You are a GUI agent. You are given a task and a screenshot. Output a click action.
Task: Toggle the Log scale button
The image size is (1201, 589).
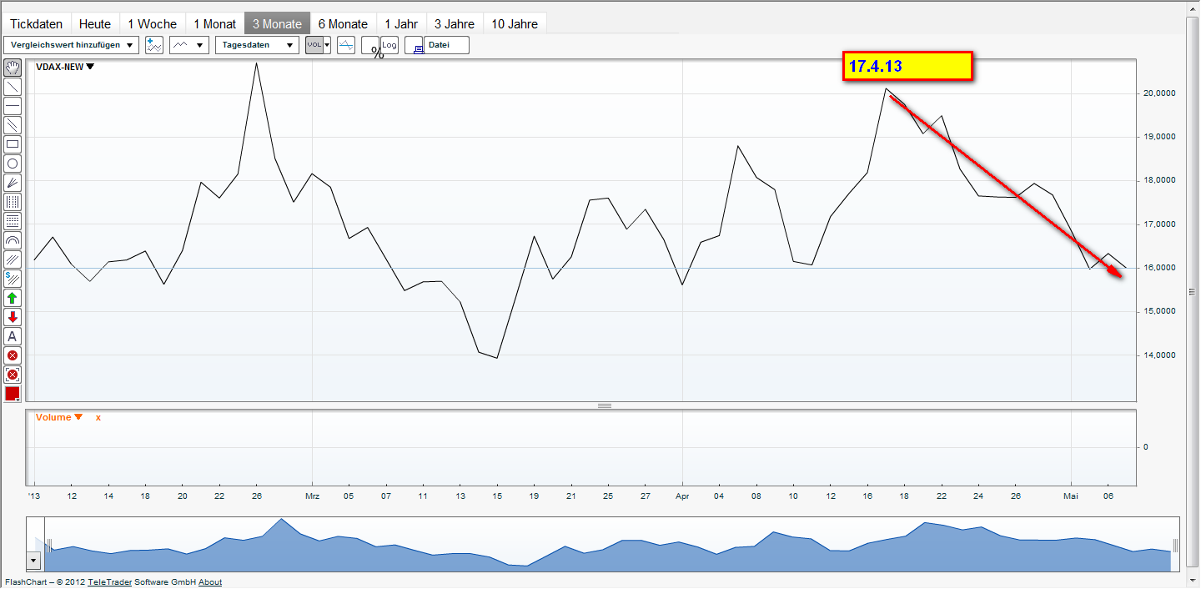(389, 45)
